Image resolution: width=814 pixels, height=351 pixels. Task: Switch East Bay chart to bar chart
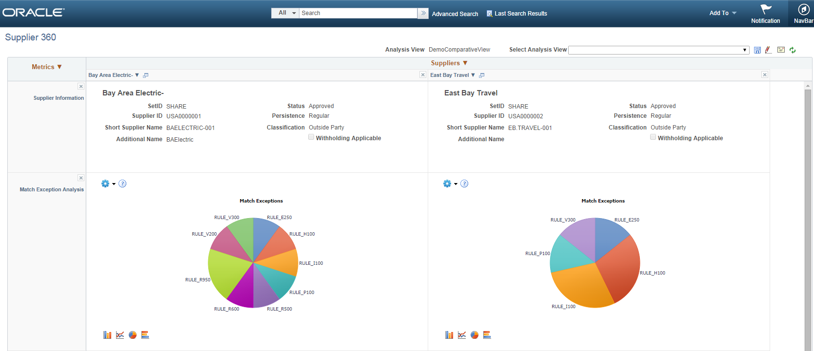[x=449, y=335]
